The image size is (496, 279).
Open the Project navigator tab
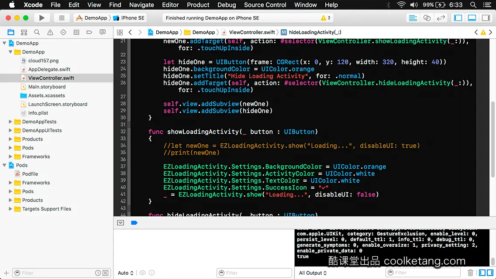pos(11,32)
